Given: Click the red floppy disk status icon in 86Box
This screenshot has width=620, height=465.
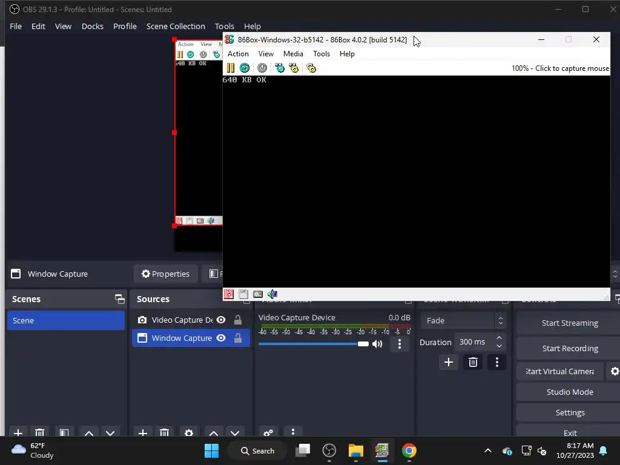Looking at the screenshot, I should (229, 294).
